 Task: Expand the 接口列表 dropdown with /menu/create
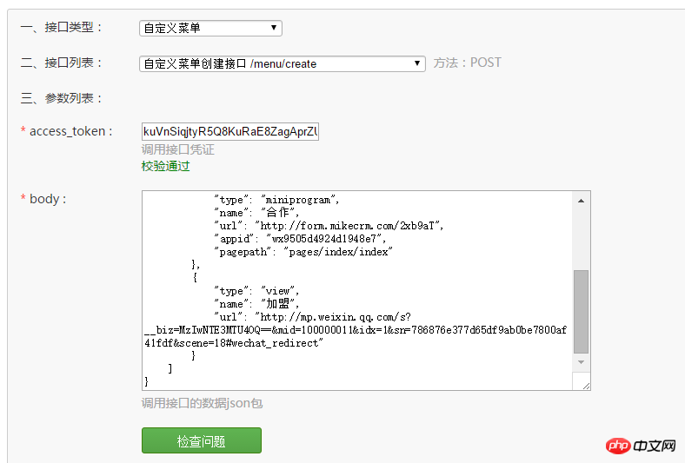pyautogui.click(x=282, y=63)
